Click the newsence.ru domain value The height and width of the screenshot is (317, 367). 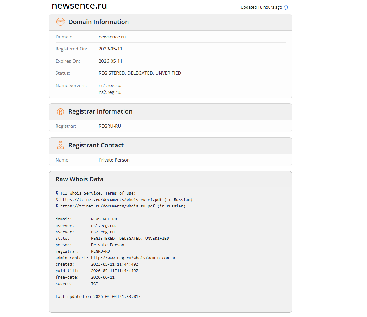112,37
